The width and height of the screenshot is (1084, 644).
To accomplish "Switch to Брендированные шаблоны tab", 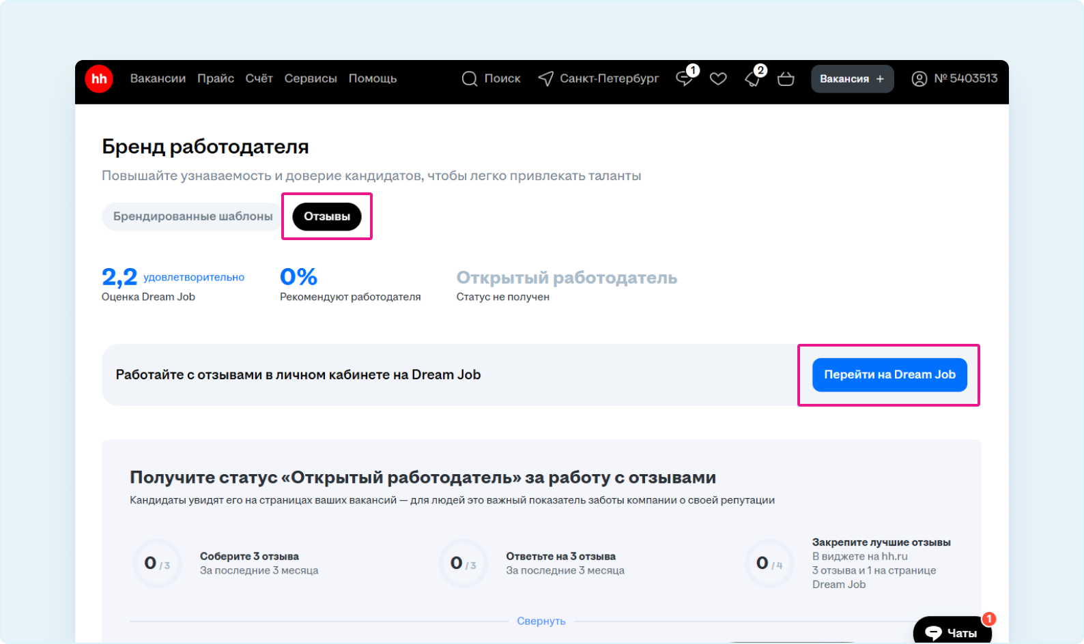I will (x=192, y=217).
